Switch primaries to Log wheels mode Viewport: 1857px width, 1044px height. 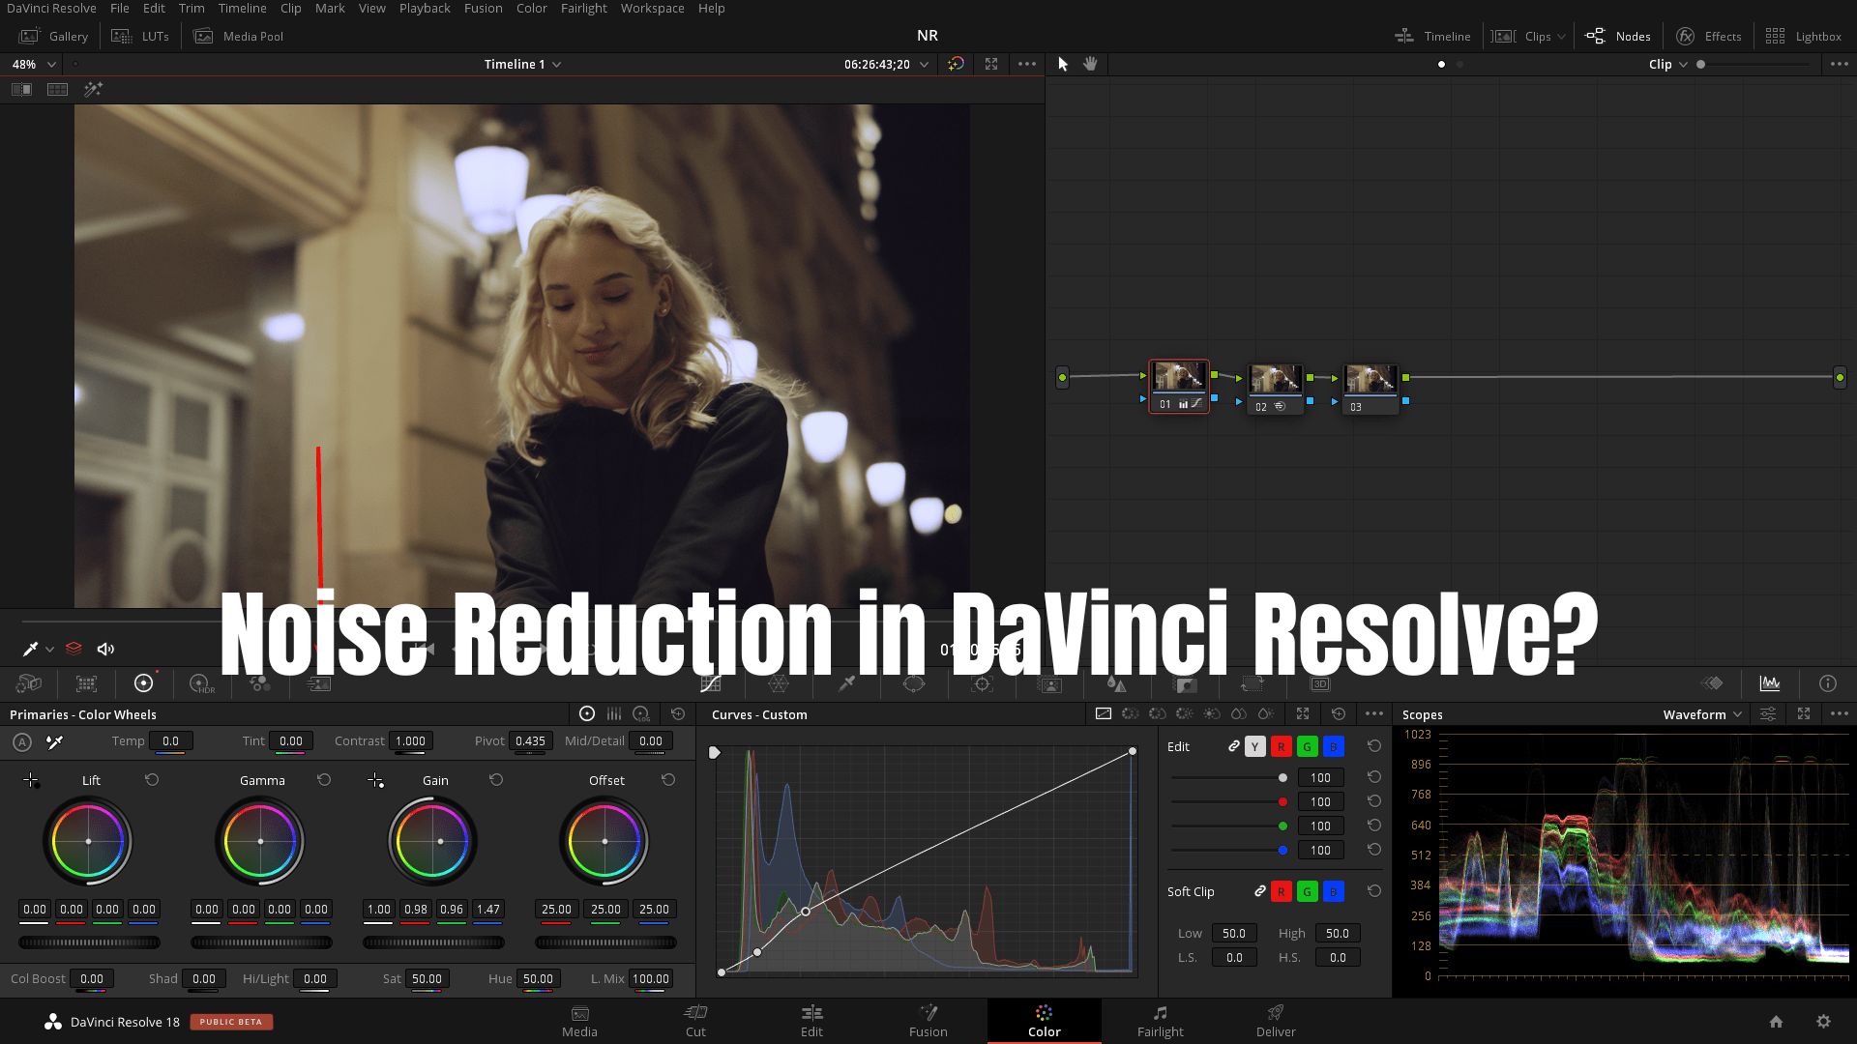641,713
